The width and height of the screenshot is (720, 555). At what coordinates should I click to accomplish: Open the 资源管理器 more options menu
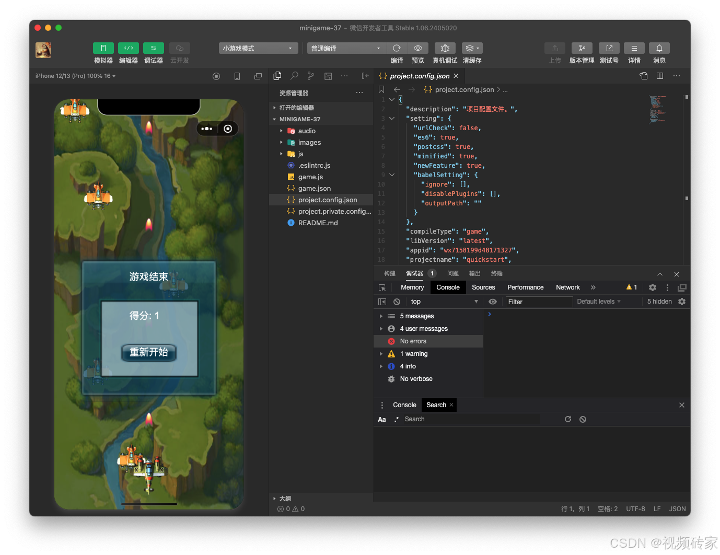359,92
